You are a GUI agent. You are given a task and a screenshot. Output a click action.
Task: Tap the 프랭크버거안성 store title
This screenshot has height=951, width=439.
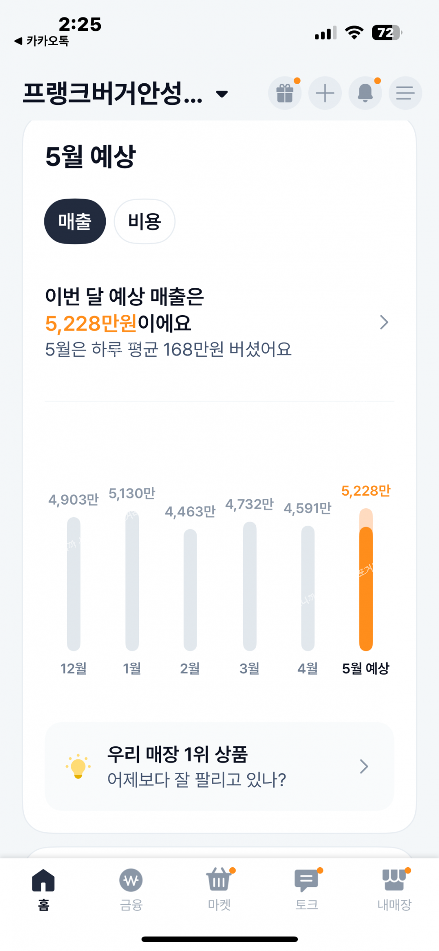tap(112, 93)
